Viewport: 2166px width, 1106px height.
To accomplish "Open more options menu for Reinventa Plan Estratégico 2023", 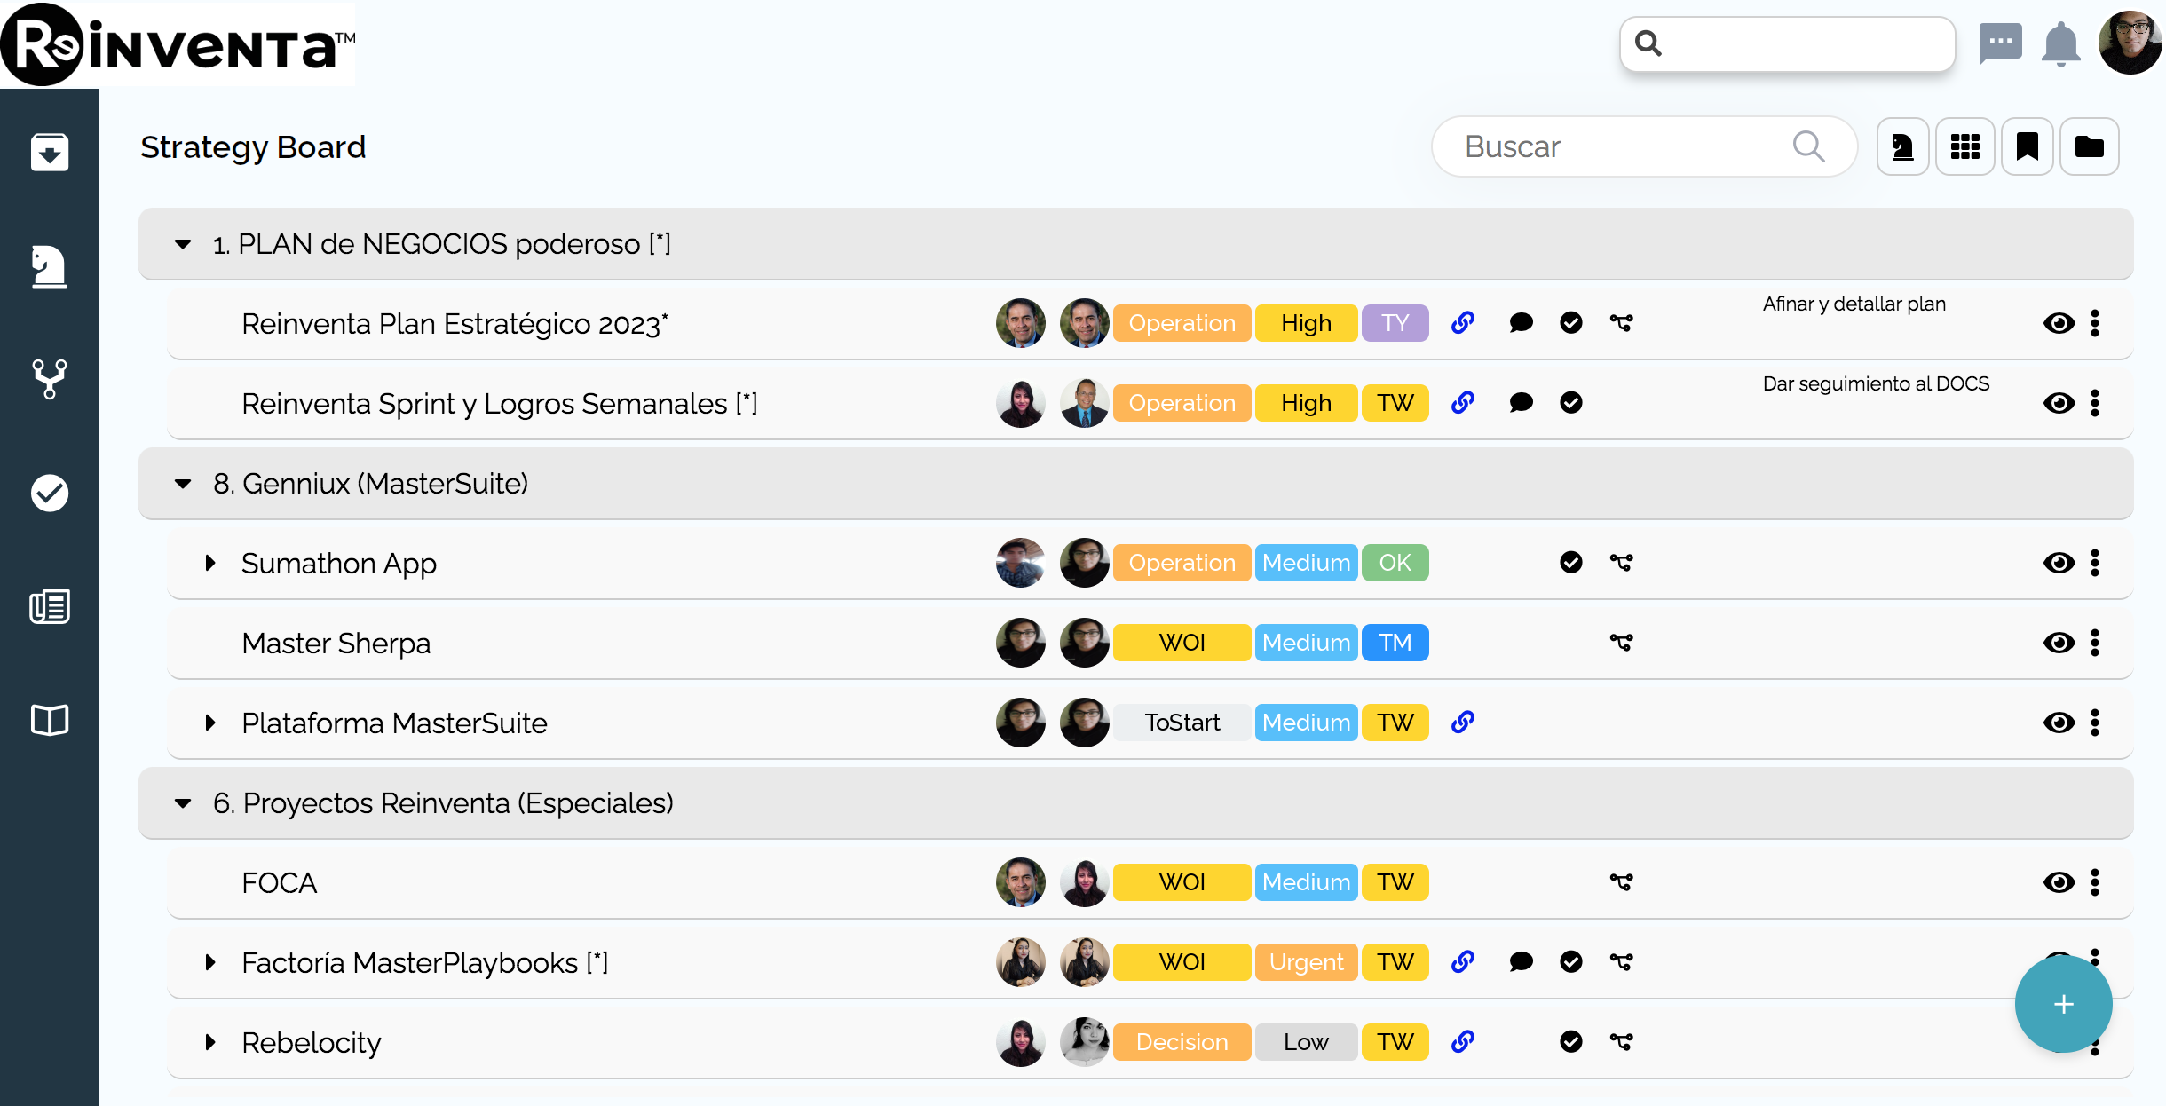I will [x=2095, y=323].
